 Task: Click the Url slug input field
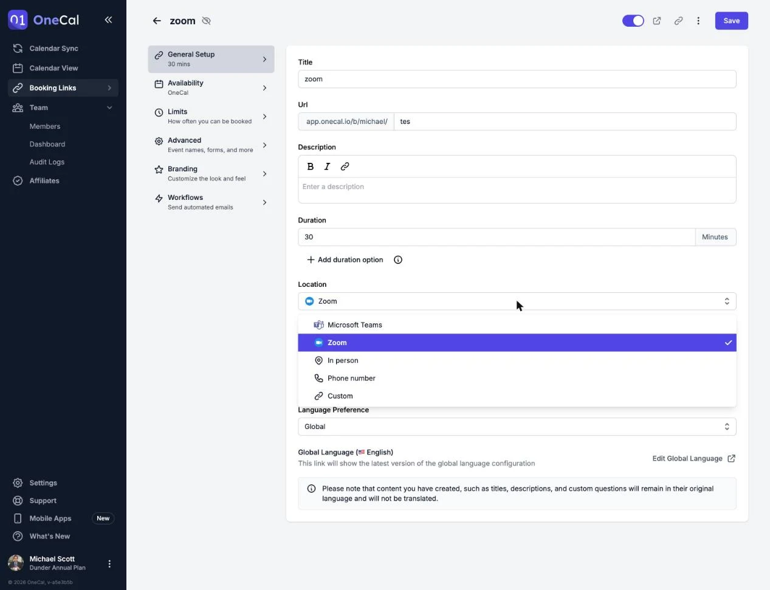(565, 122)
